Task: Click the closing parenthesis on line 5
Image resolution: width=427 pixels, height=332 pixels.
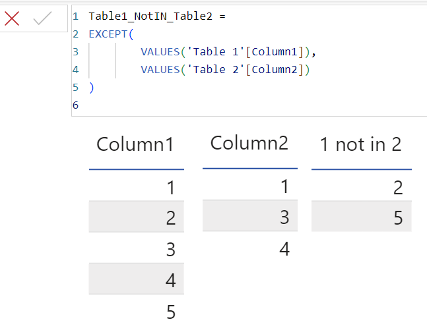Action: click(x=92, y=88)
